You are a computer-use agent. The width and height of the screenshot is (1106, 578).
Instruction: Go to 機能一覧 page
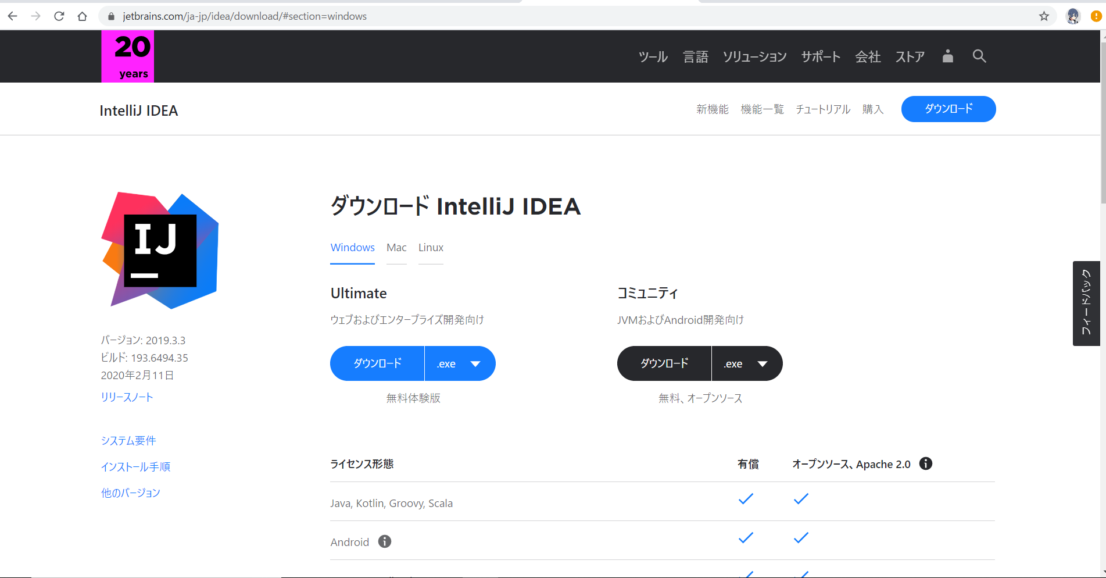(763, 109)
